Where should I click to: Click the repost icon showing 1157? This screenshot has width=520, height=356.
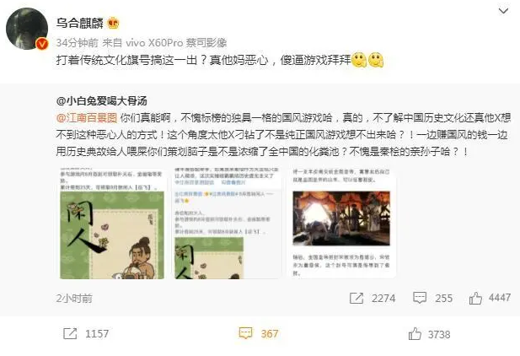(x=70, y=333)
